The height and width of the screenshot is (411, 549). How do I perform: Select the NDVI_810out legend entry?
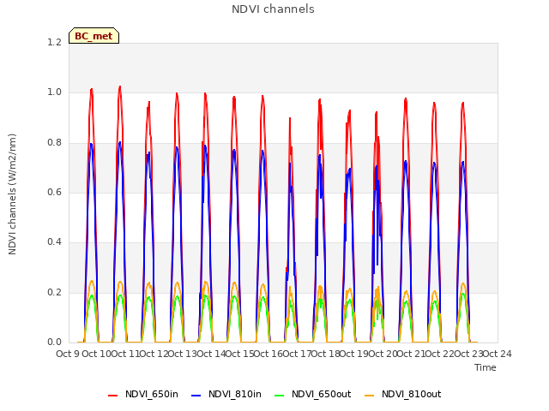402,394
